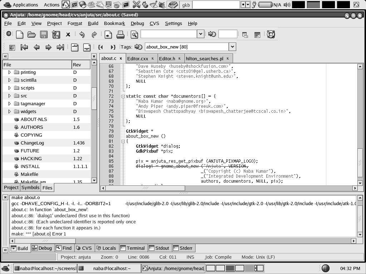Switch to the Locals output tab
This screenshot has width=366, height=274.
[x=106, y=248]
